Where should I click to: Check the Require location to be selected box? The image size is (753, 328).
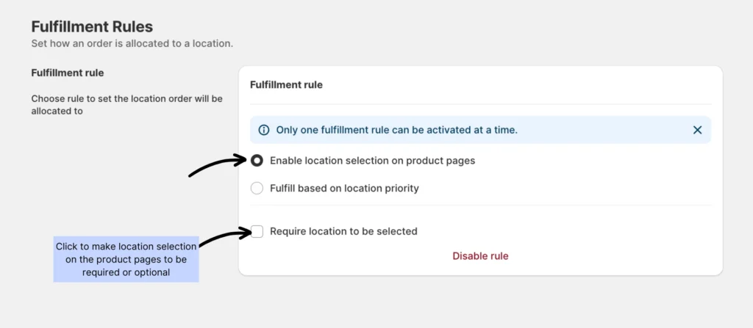(257, 232)
